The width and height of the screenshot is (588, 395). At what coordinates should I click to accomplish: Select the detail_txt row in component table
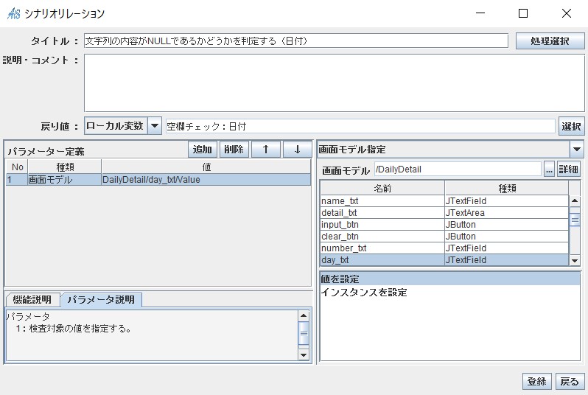pyautogui.click(x=382, y=213)
